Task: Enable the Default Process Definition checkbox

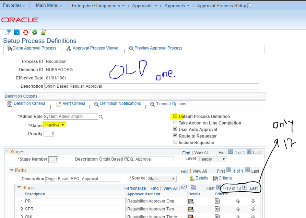Action: coord(175,116)
